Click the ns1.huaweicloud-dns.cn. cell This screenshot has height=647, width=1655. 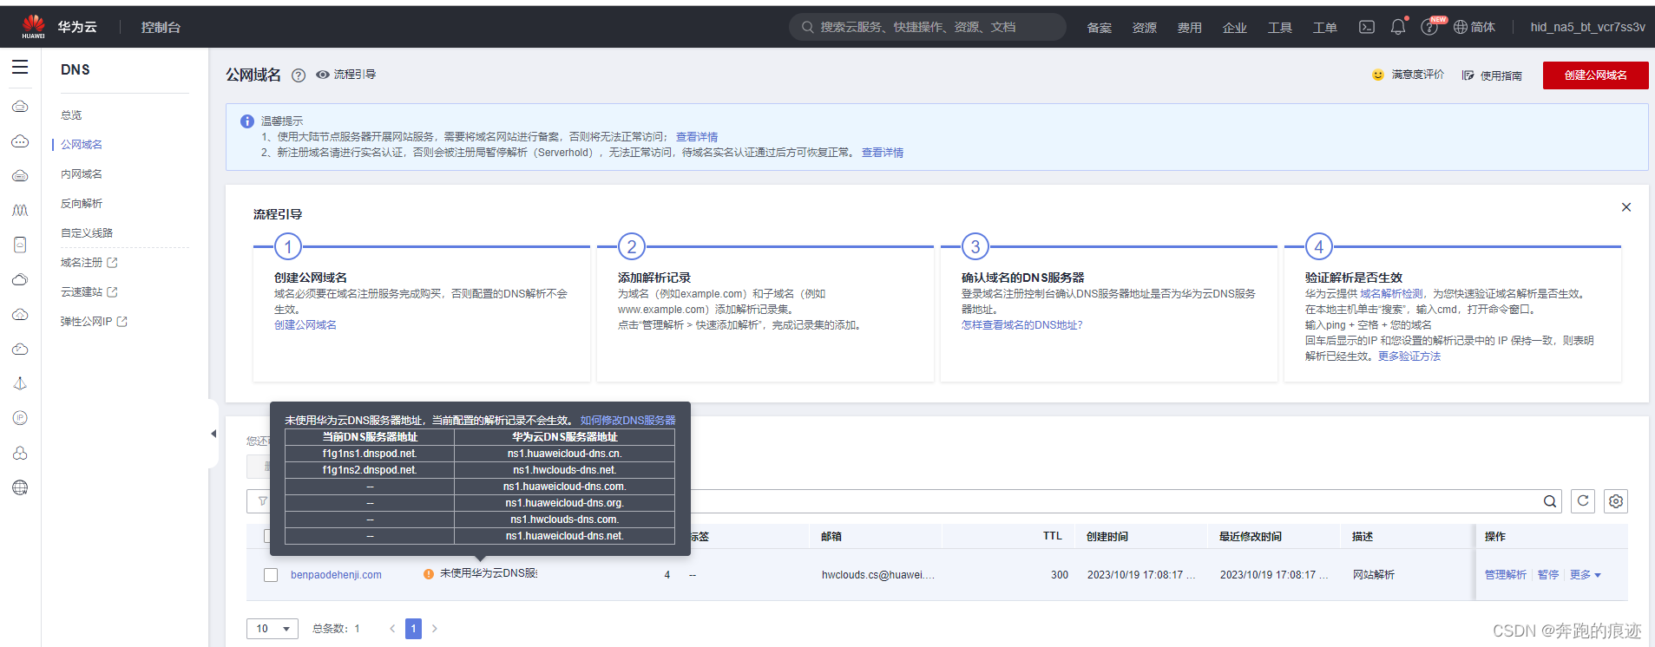click(x=565, y=454)
